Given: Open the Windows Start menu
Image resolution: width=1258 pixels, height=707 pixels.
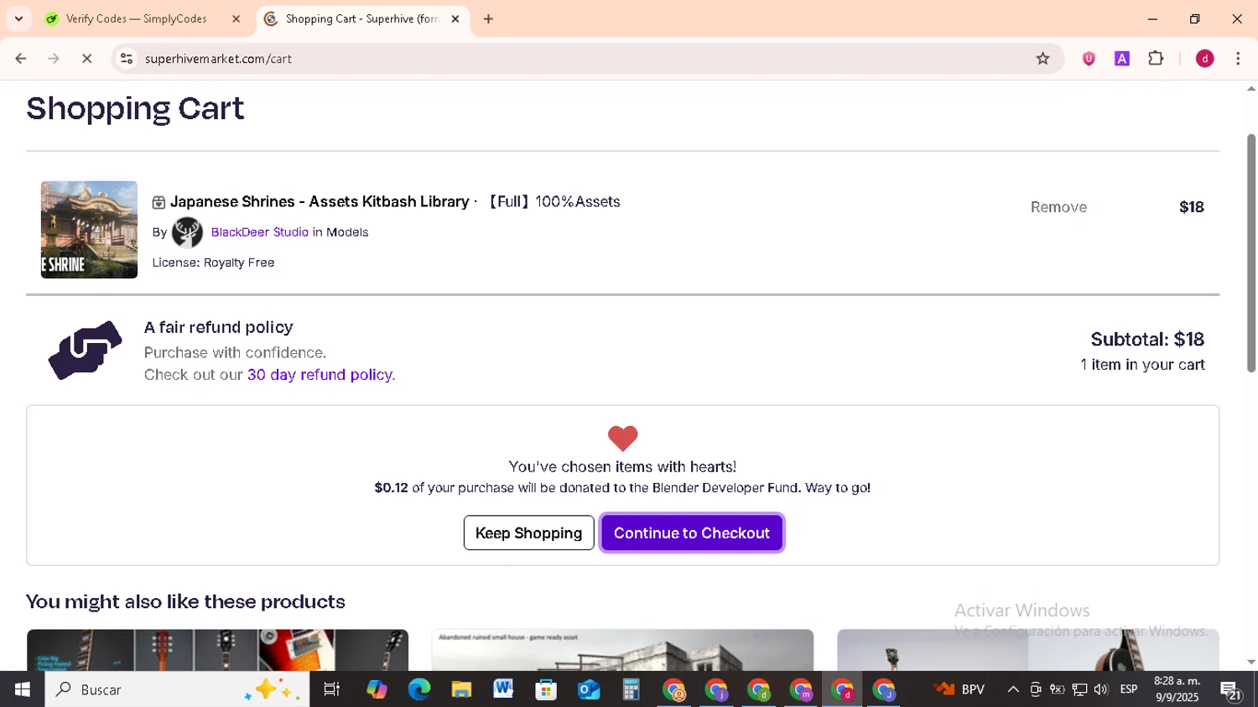Looking at the screenshot, I should [22, 689].
